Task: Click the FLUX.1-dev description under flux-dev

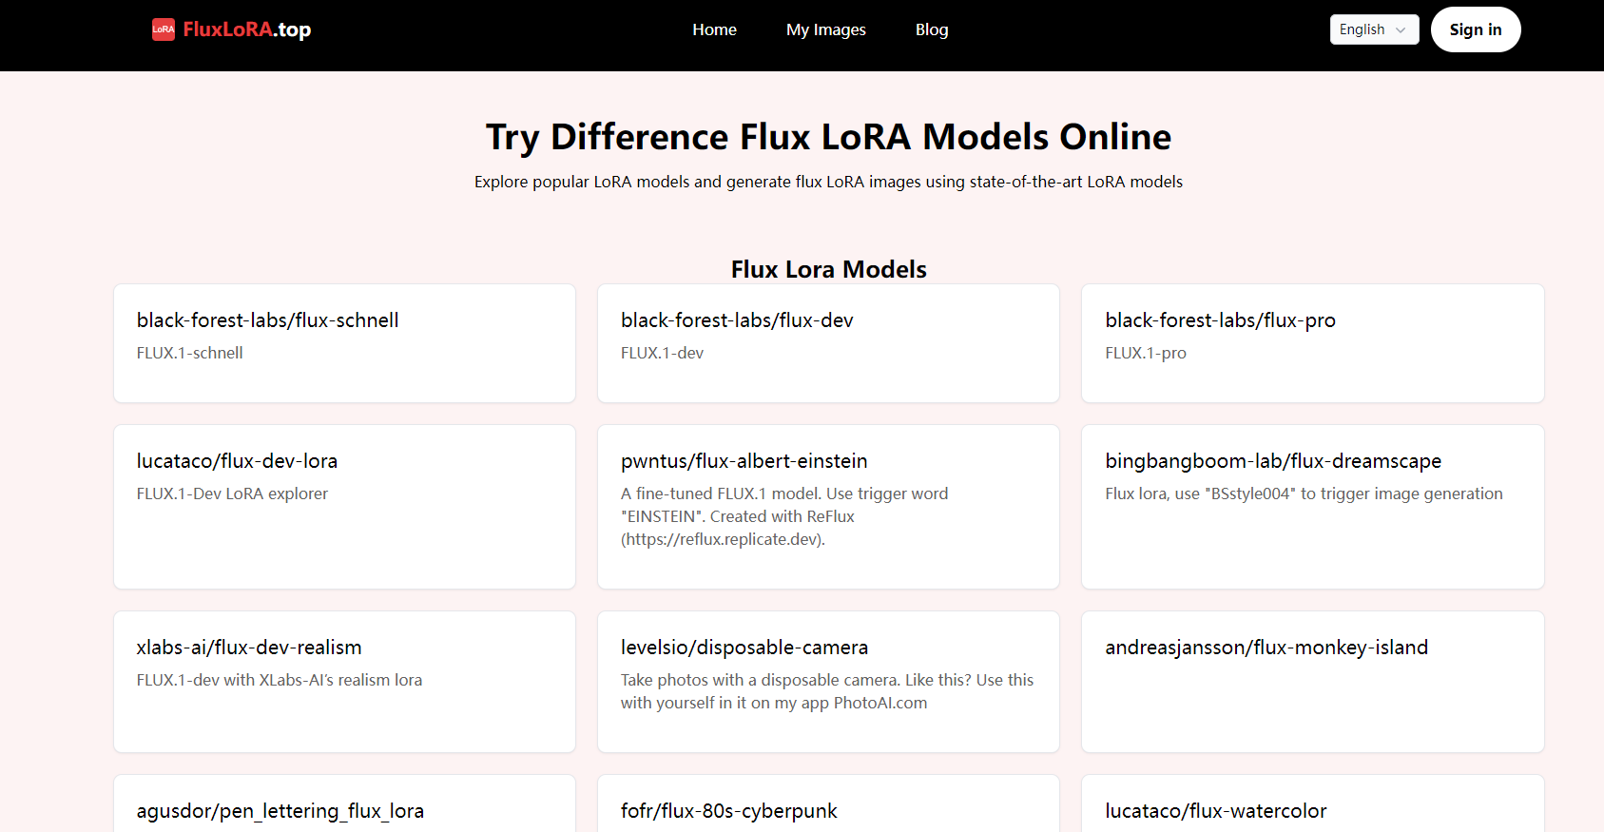Action: point(662,353)
